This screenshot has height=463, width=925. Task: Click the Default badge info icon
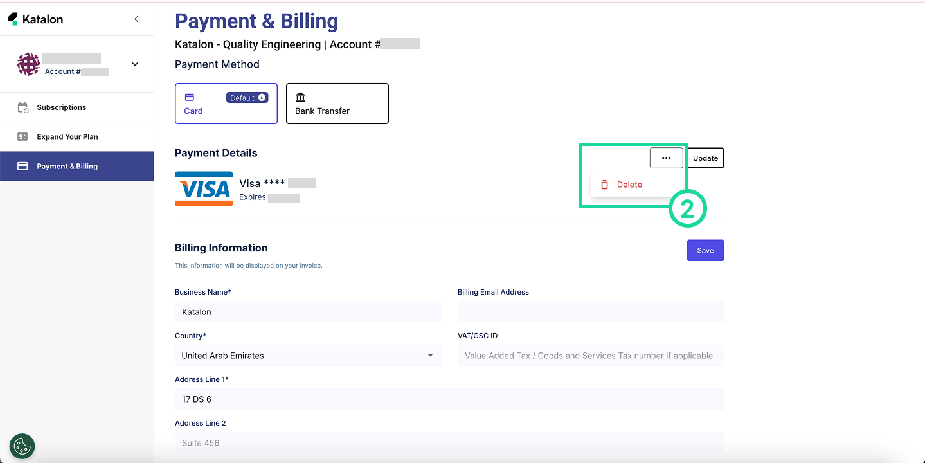tap(262, 98)
